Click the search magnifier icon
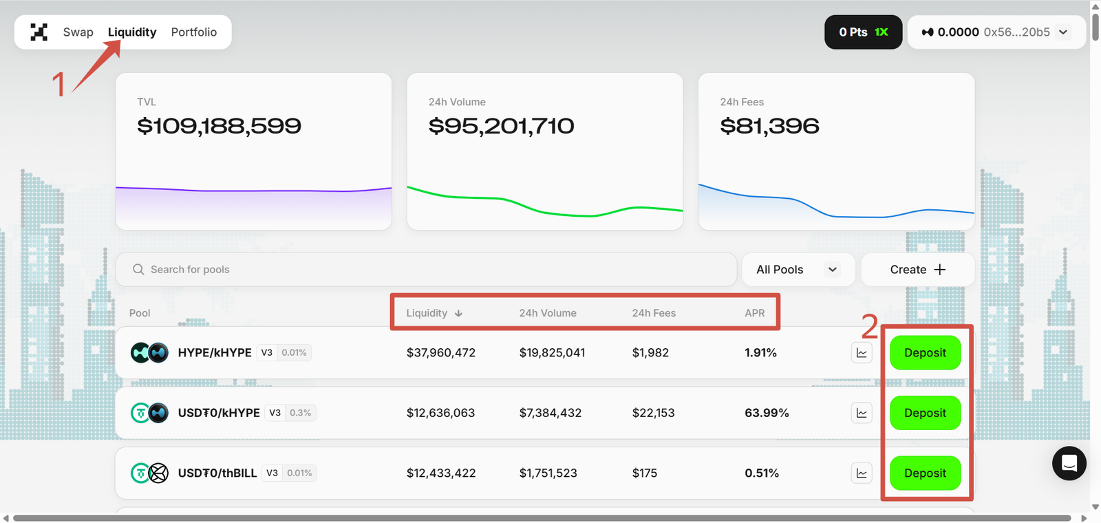Image resolution: width=1101 pixels, height=523 pixels. coord(138,270)
